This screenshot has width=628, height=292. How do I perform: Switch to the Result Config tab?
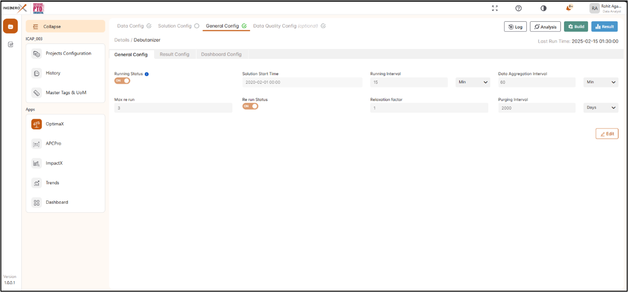click(174, 54)
